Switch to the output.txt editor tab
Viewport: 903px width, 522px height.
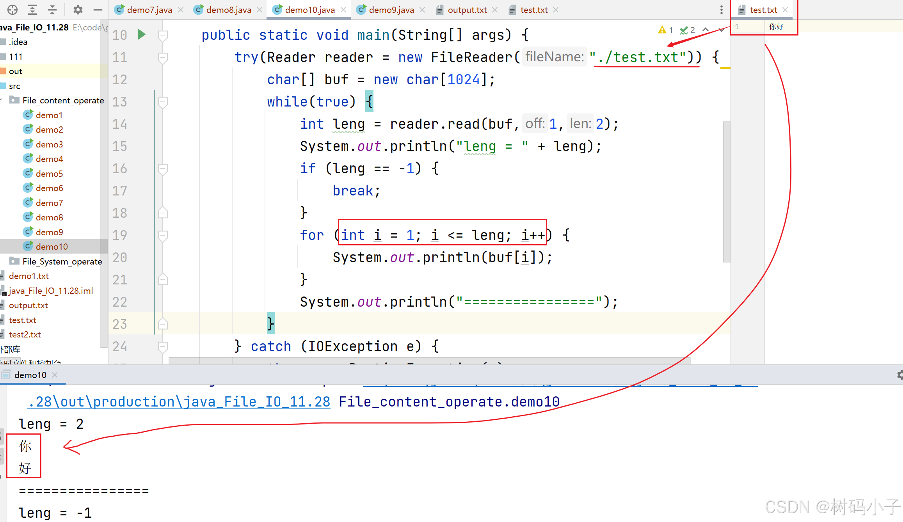click(467, 10)
